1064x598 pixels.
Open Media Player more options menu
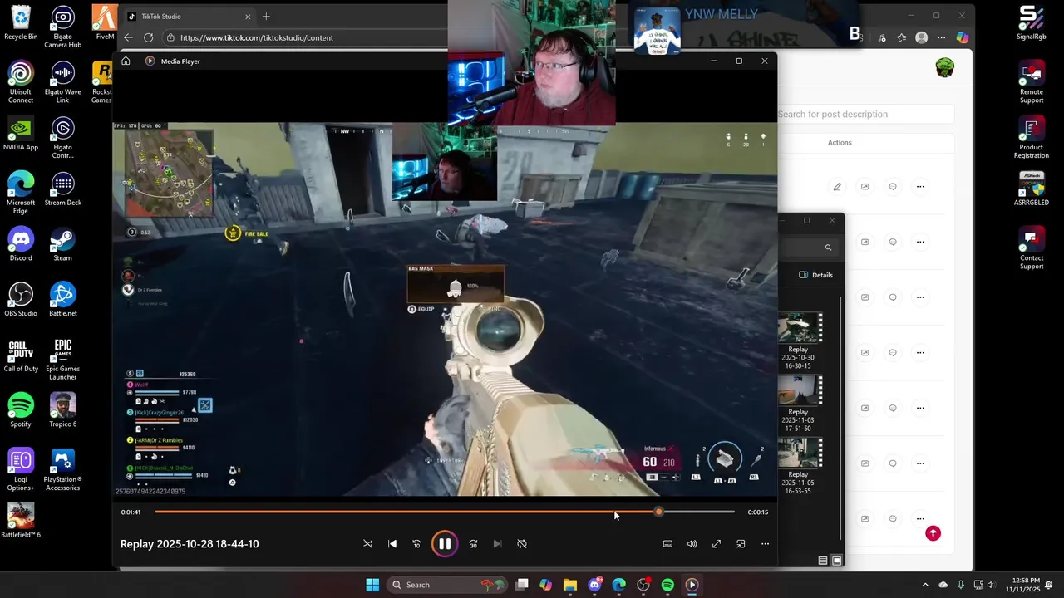pos(765,544)
